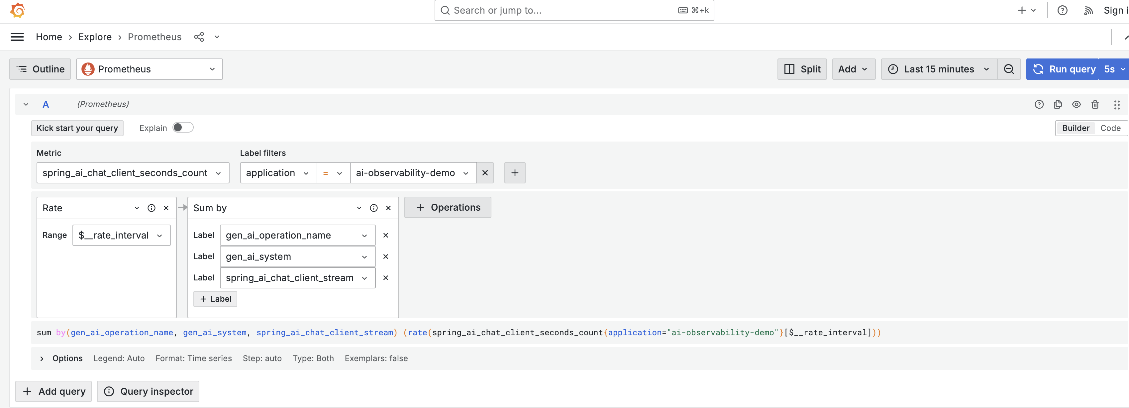Image resolution: width=1129 pixels, height=408 pixels.
Task: Add a new label filter with plus button
Action: click(515, 173)
